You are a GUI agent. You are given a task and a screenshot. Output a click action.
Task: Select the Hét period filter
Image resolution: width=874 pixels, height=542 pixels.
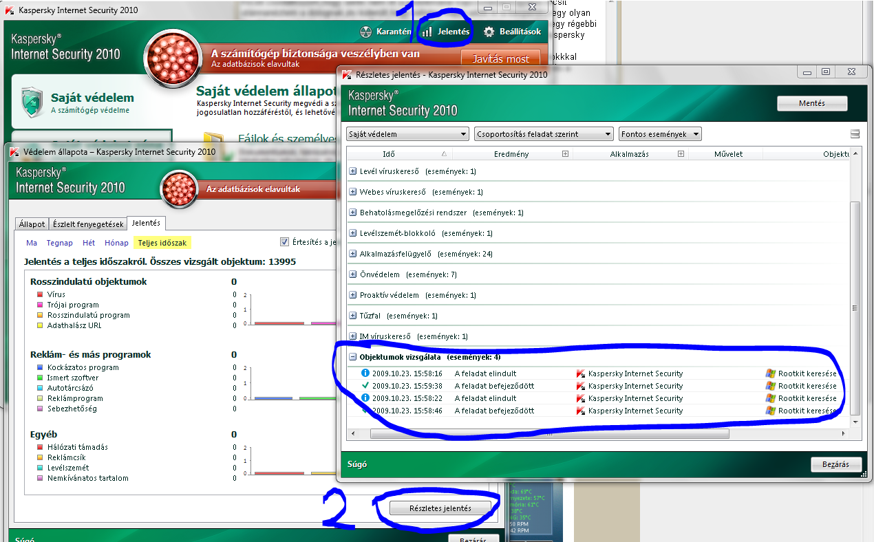point(89,243)
